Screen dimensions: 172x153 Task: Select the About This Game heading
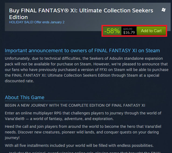pyautogui.click(x=24, y=97)
